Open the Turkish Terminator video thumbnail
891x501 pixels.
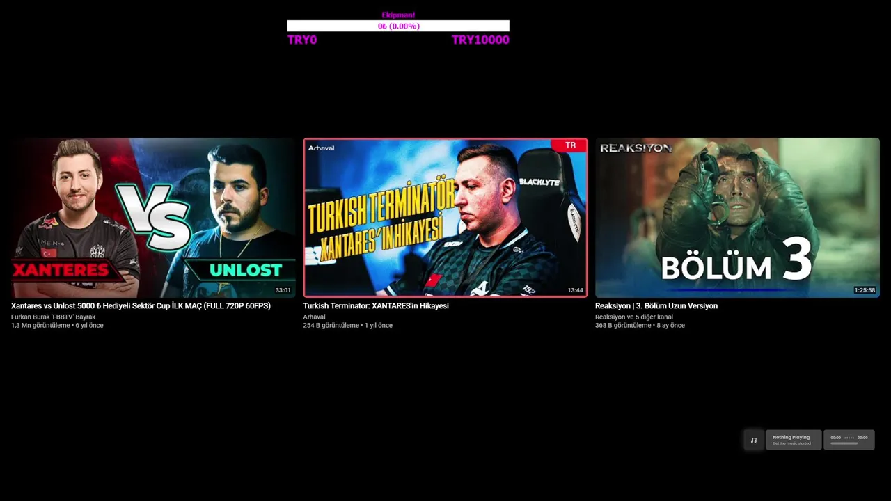(x=445, y=218)
